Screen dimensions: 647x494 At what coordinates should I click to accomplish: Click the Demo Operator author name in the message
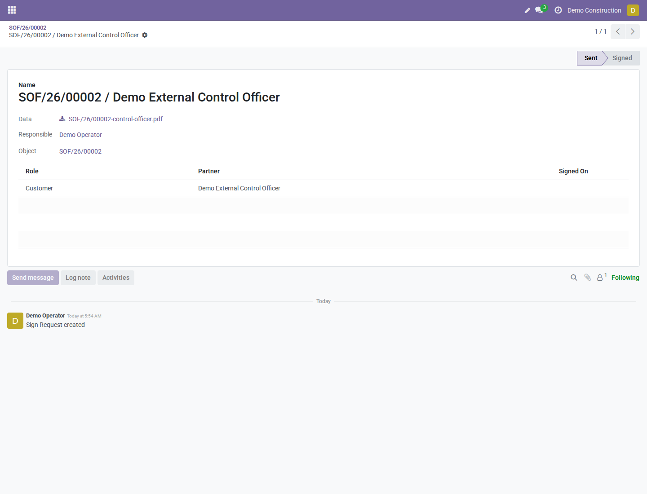[45, 316]
